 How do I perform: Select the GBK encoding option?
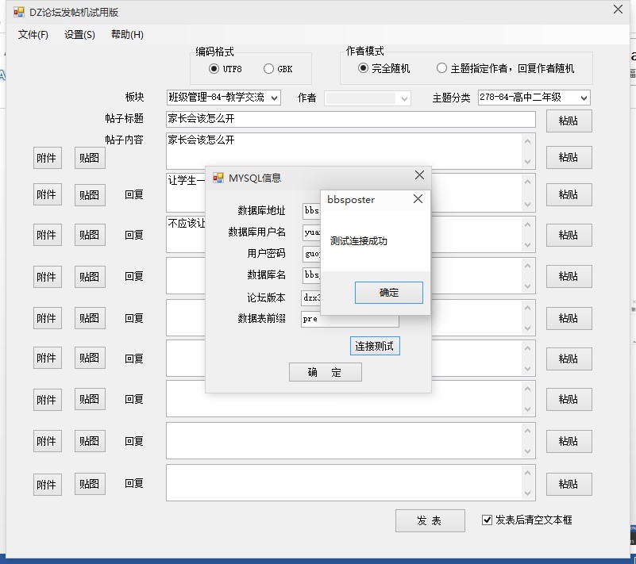click(268, 69)
